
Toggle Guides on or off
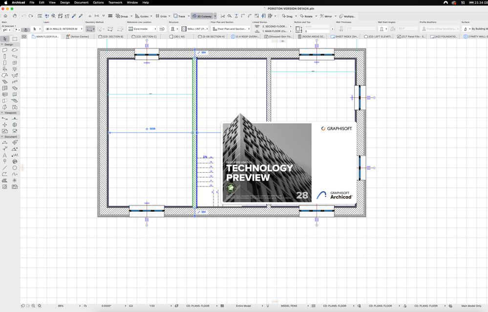(x=142, y=16)
